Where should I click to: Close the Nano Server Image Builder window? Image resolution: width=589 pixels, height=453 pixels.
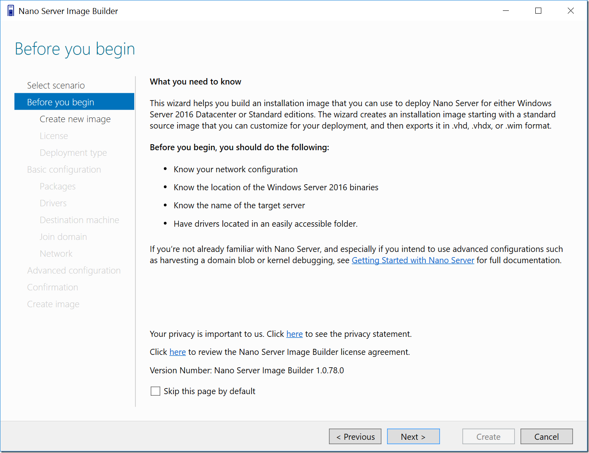click(571, 11)
